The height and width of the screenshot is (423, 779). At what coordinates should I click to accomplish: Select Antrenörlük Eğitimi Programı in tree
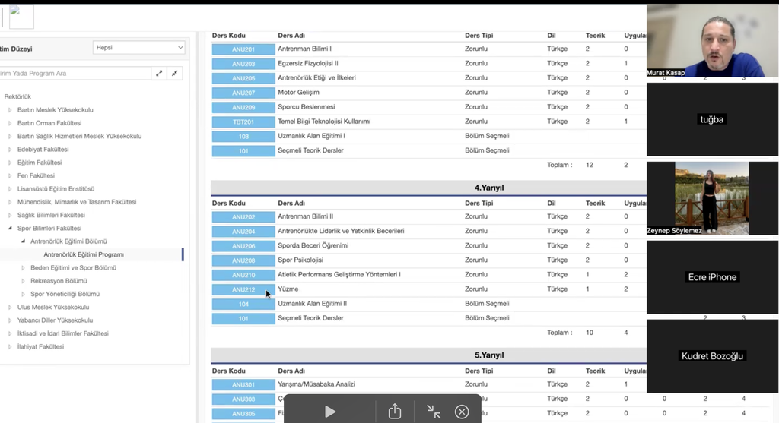[84, 254]
